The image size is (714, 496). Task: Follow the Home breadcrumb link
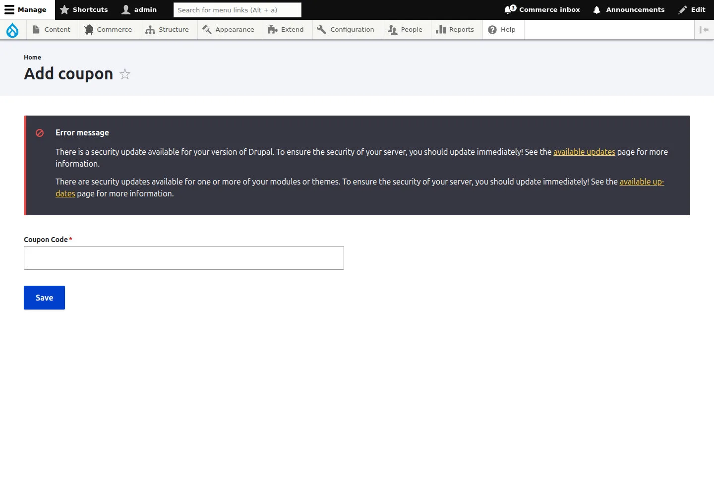pos(32,58)
